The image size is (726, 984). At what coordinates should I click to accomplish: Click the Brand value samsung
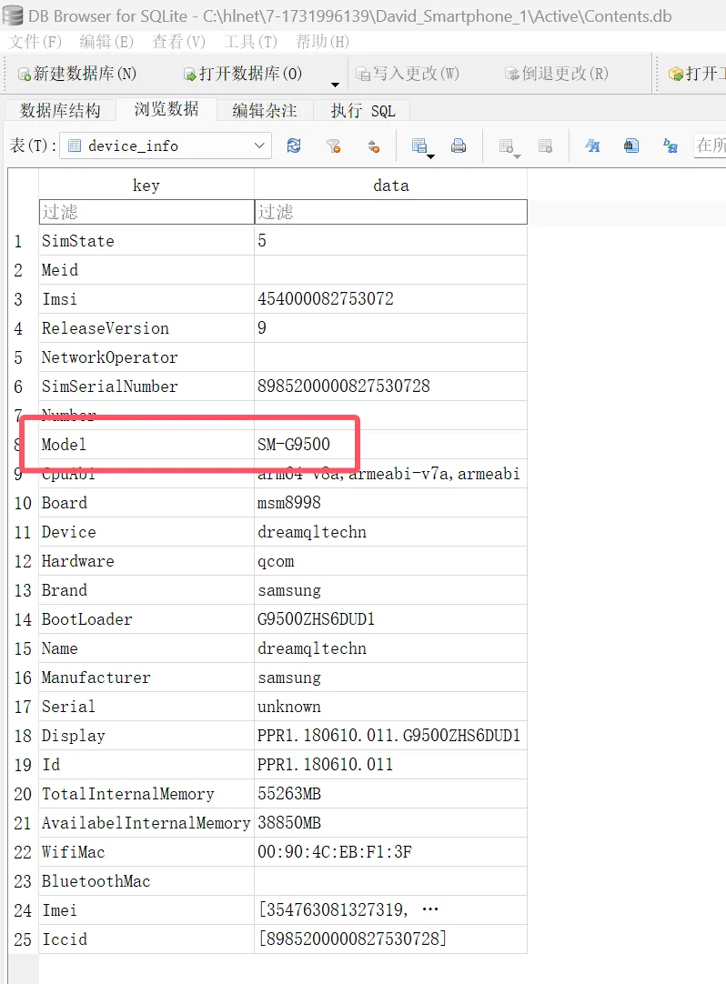coord(390,590)
